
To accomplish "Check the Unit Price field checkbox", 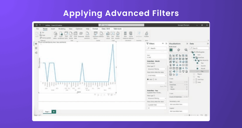I will [194, 79].
